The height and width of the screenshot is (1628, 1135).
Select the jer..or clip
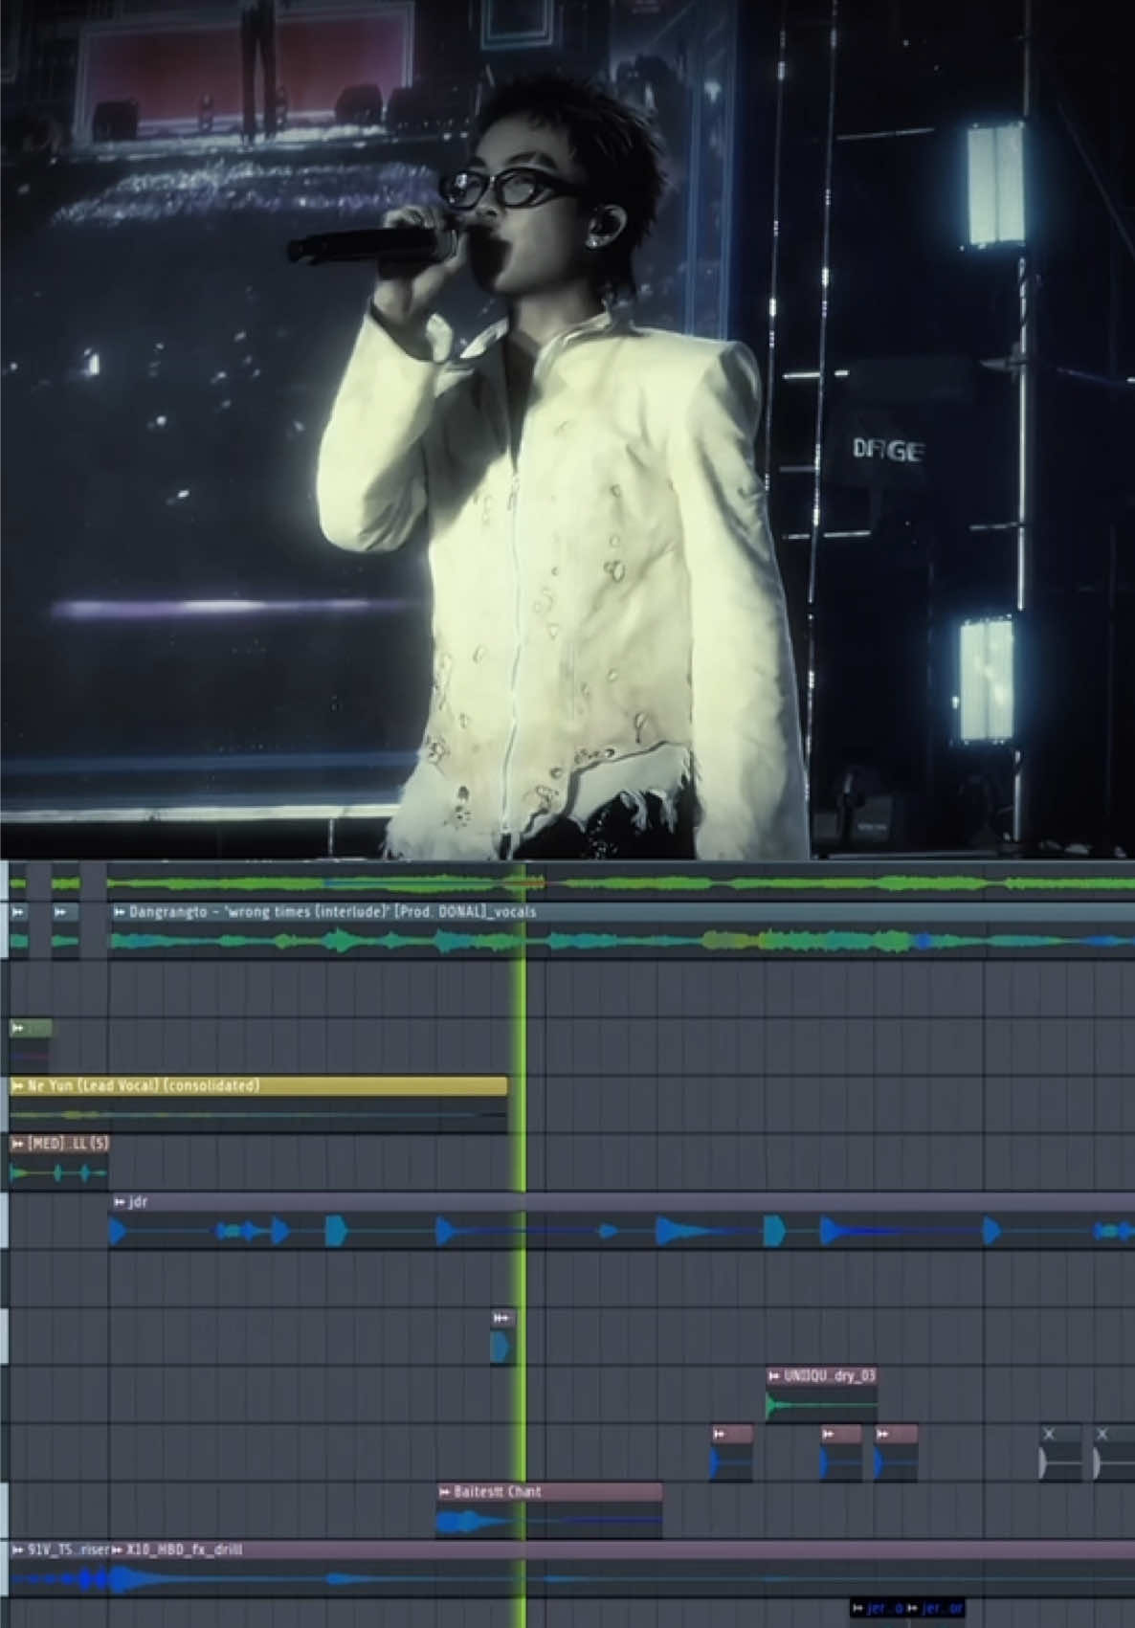tap(935, 1608)
